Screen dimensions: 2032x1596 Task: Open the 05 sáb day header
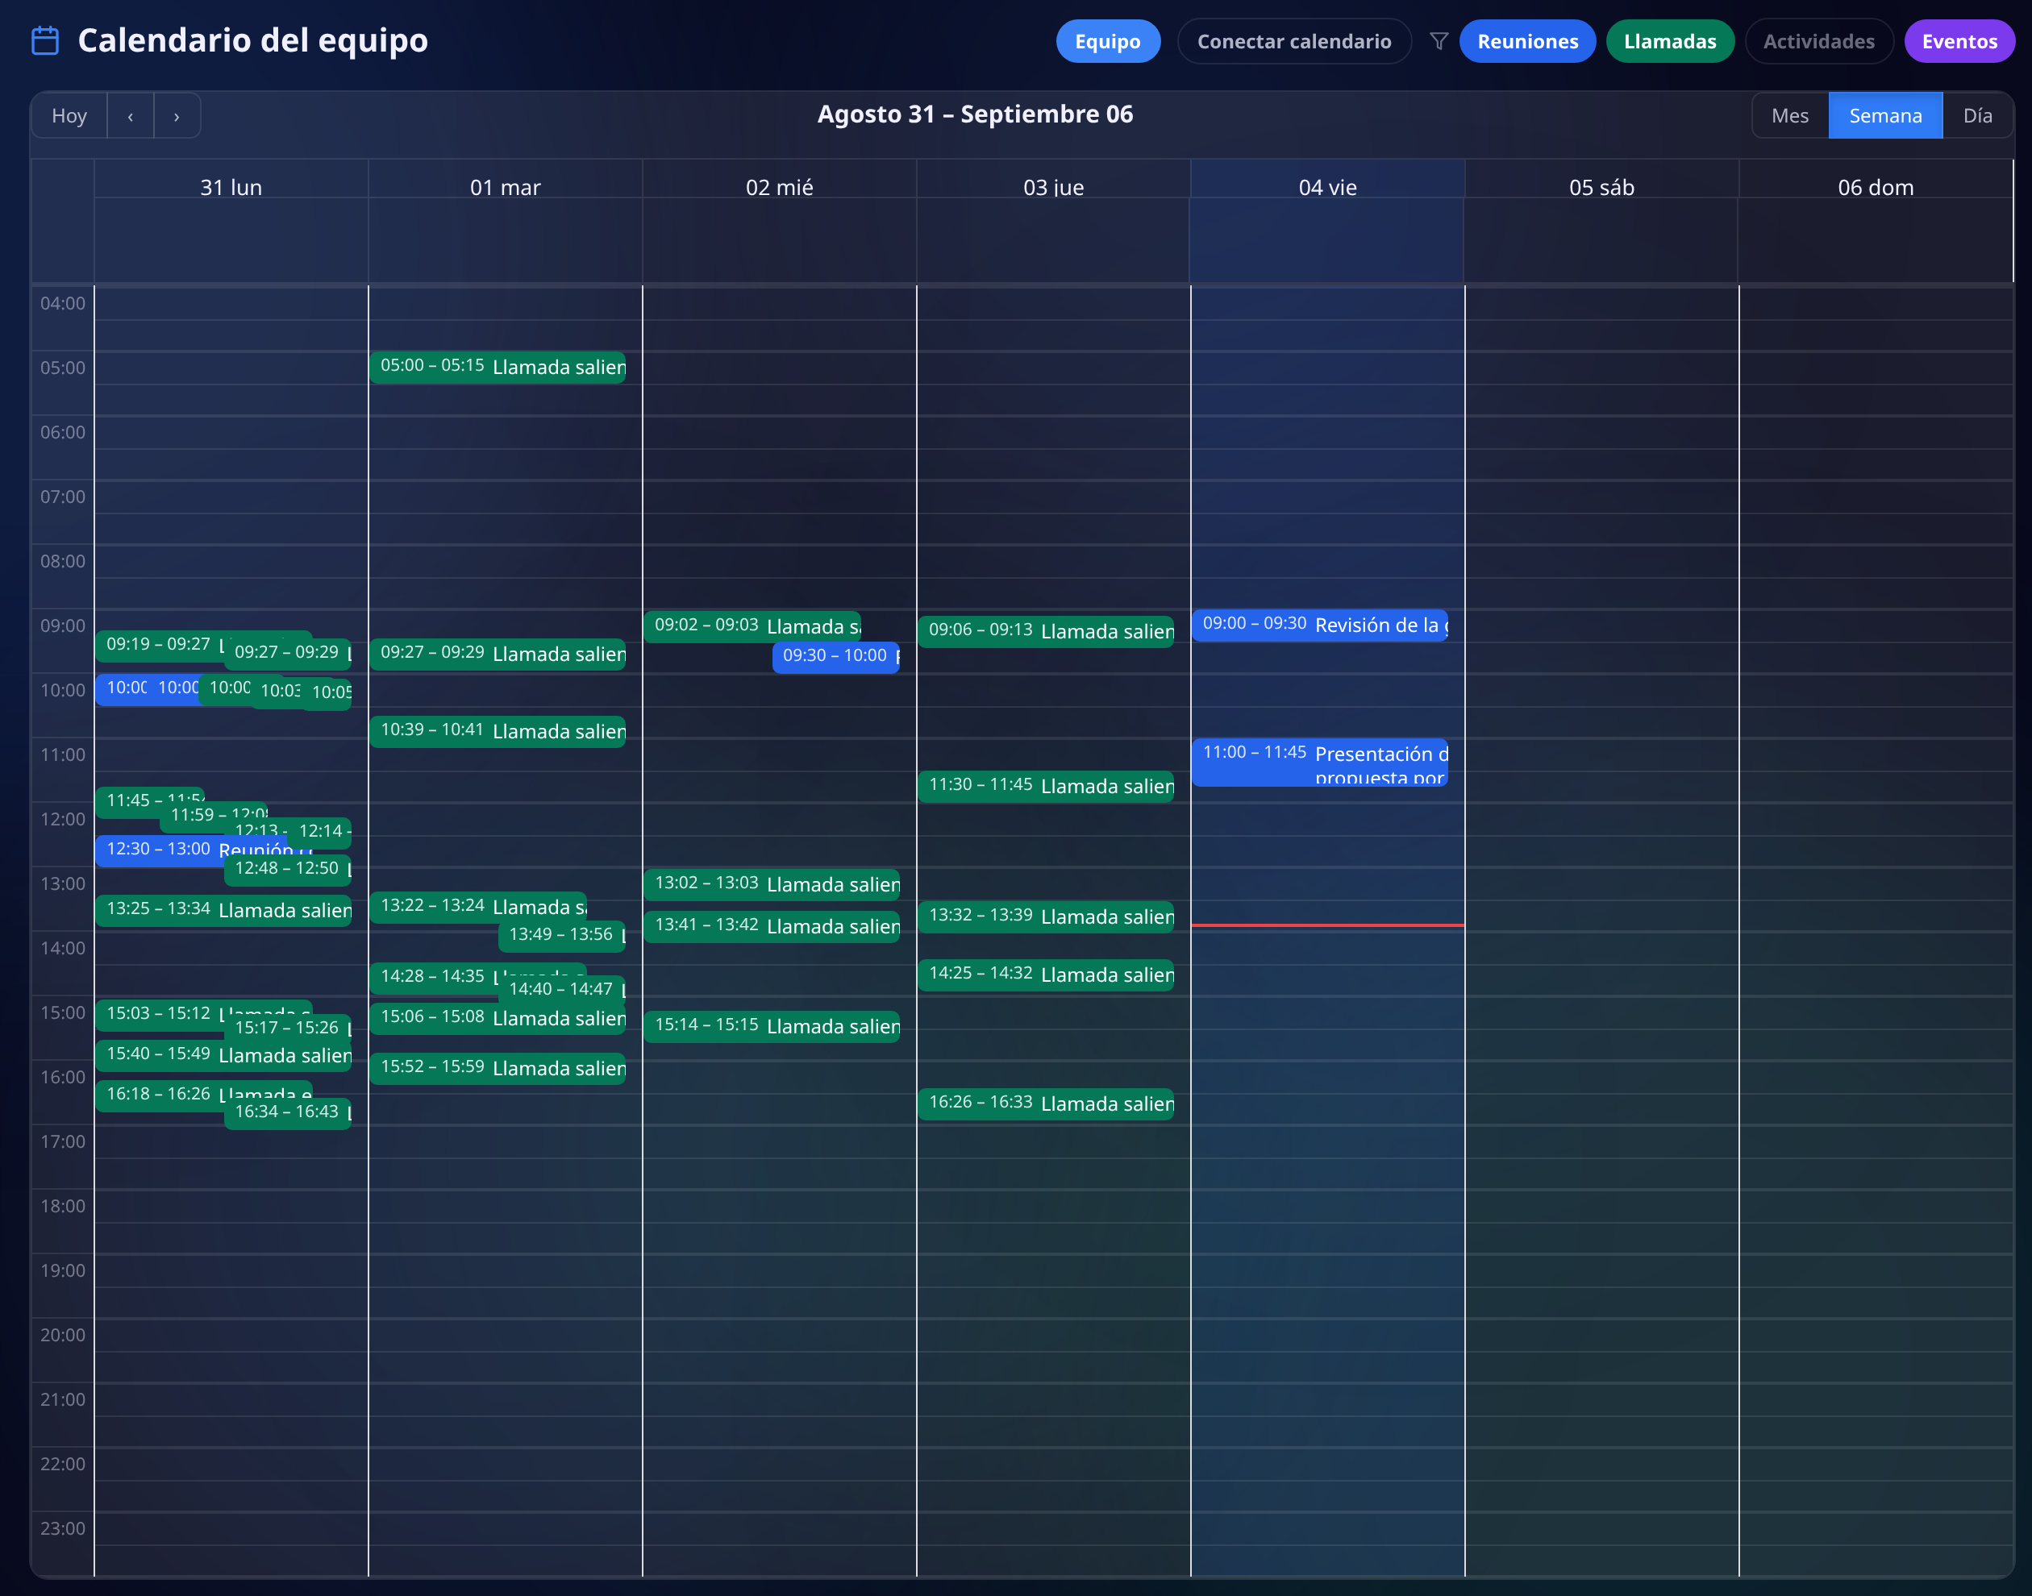point(1601,187)
